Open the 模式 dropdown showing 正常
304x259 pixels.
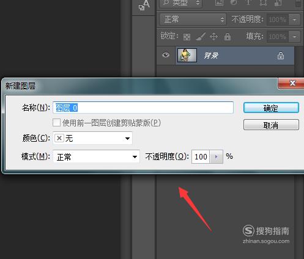tap(96, 156)
